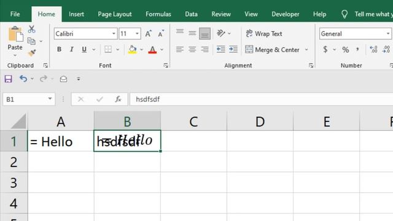
Task: Apply the Fill Color paint bucket
Action: 133,49
